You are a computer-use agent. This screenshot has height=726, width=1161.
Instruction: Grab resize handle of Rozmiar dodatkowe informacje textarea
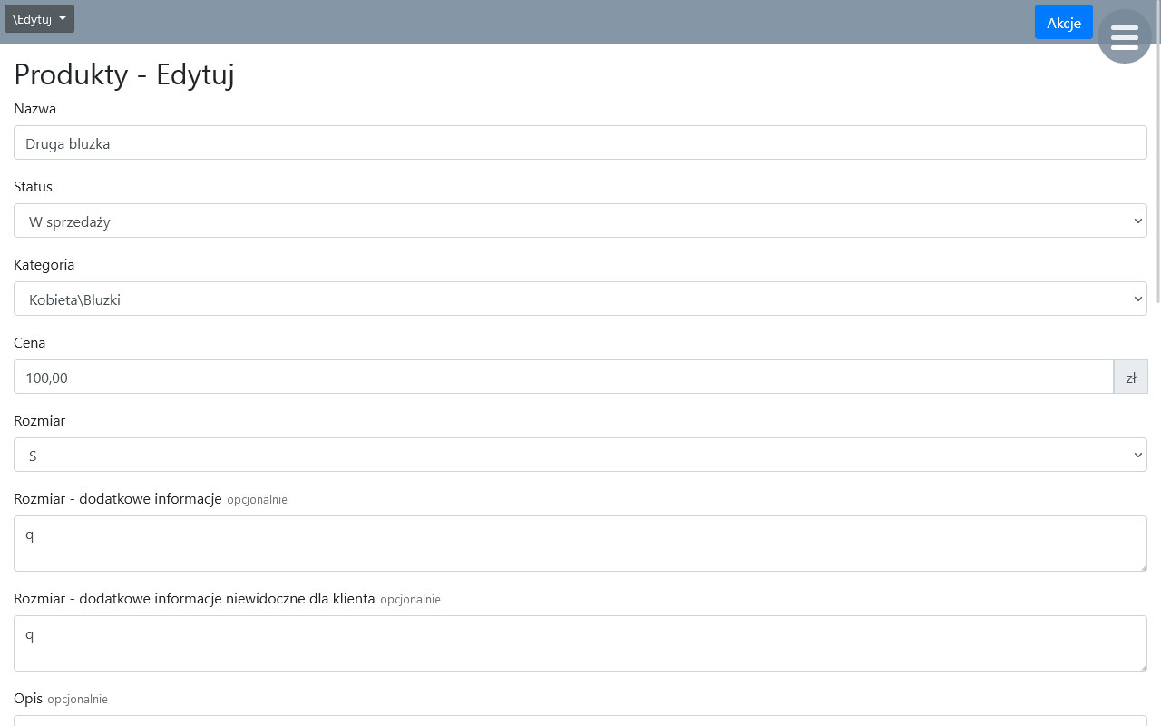pyautogui.click(x=1142, y=566)
